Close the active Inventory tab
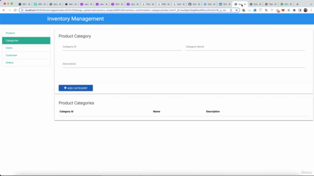Screen dimensions: 314x176 pyautogui.click(x=245, y=4)
